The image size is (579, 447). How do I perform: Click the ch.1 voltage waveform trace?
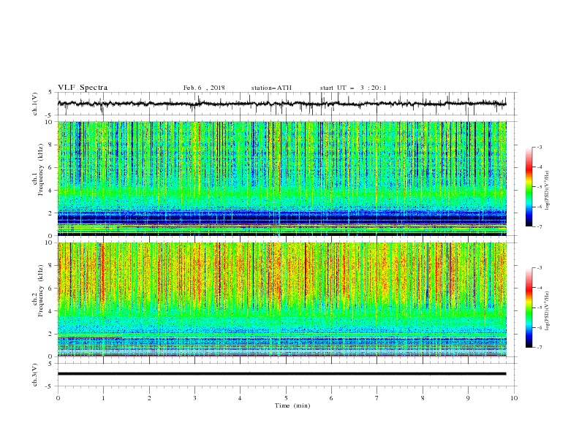(282, 104)
